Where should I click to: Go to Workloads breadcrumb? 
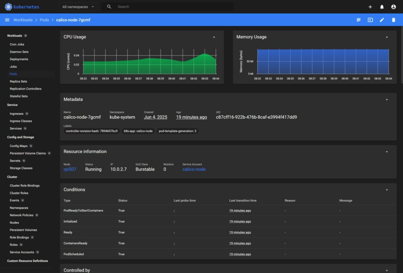[x=23, y=20]
